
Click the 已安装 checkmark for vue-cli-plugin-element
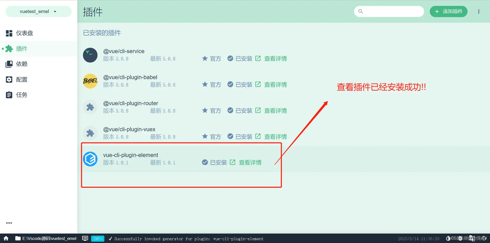[205, 162]
